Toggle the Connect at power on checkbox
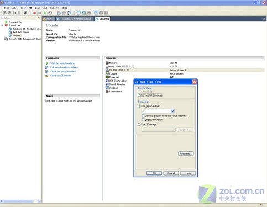Image resolution: width=267 pixels, height=207 pixels. point(139,95)
